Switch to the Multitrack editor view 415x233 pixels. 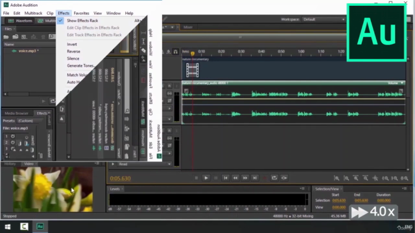point(47,21)
